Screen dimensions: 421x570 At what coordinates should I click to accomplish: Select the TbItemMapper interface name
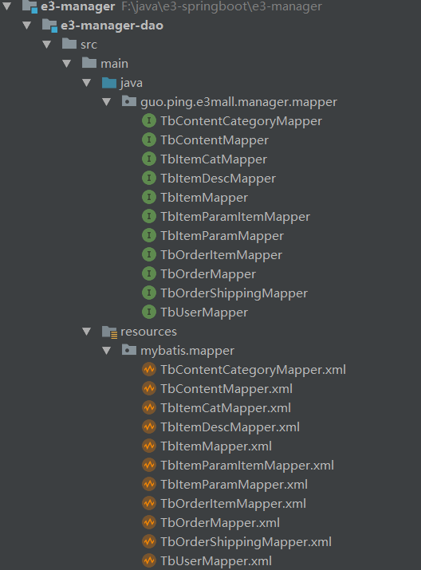point(204,198)
